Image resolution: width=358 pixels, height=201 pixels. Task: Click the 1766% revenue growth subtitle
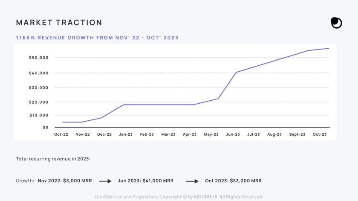tap(97, 38)
